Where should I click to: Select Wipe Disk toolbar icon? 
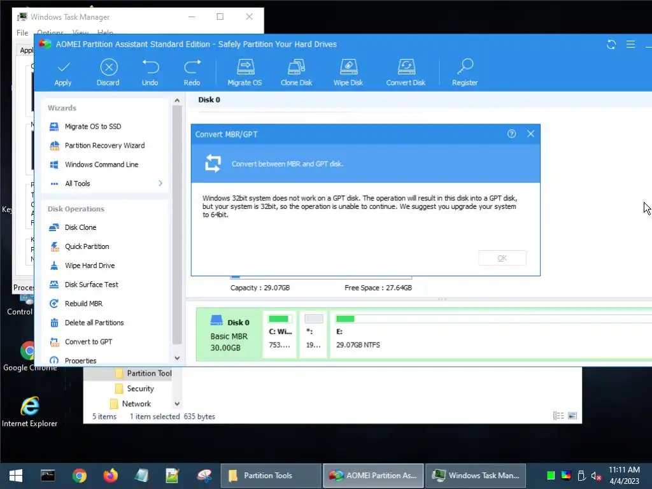[348, 73]
